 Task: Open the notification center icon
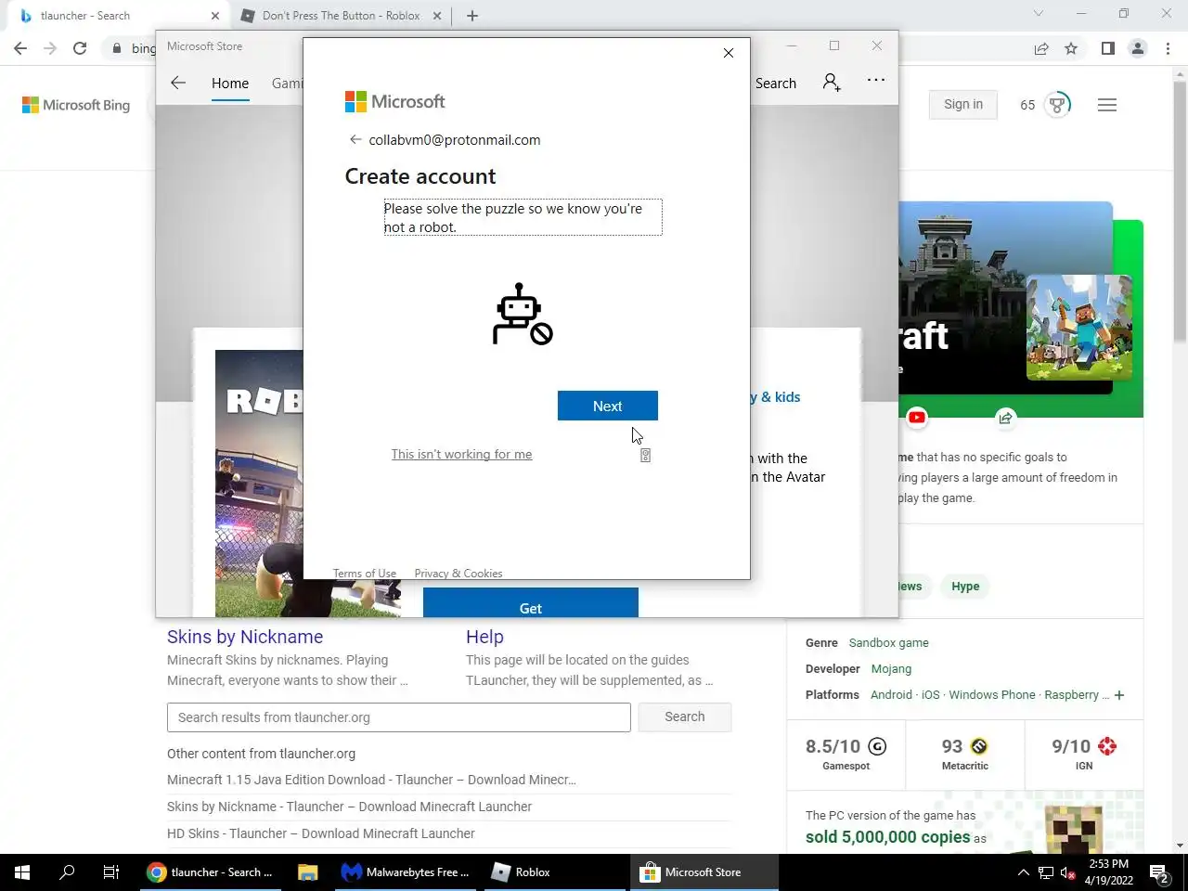point(1159,872)
